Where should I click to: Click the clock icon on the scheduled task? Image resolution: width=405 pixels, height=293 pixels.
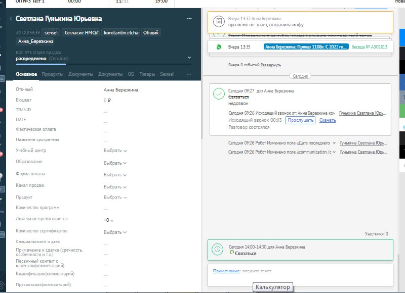(x=217, y=250)
